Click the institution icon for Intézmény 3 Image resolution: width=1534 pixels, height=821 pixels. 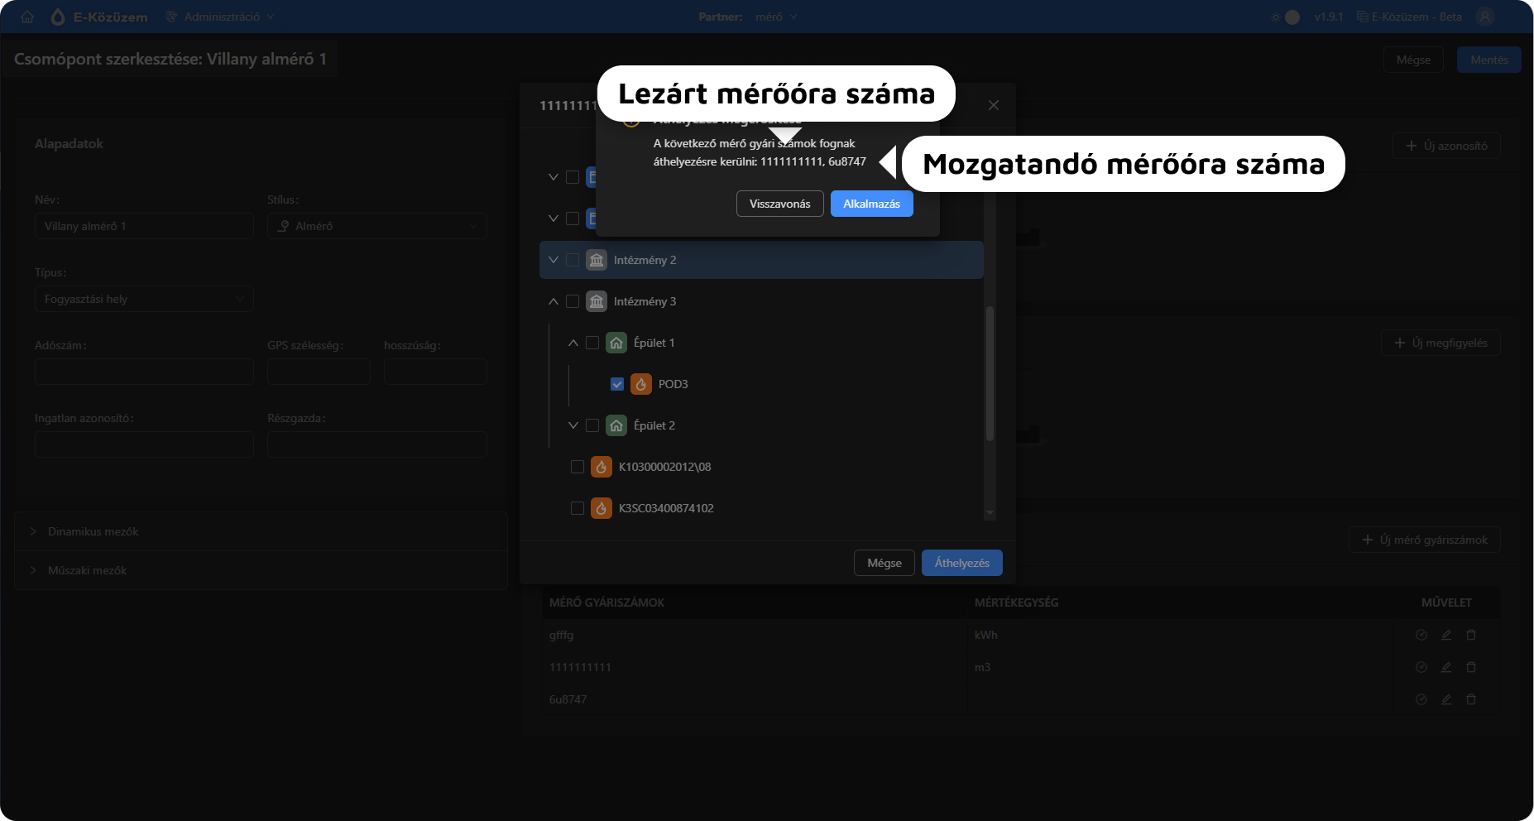[x=596, y=300]
